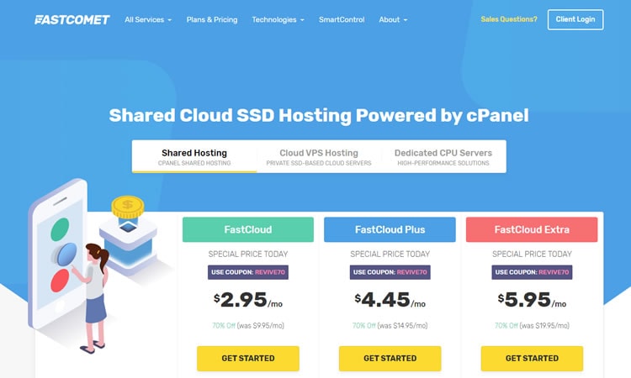Screen dimensions: 631x378
Task: Click the '70% Off (was $14.95/mo)' text
Action: [x=390, y=326]
